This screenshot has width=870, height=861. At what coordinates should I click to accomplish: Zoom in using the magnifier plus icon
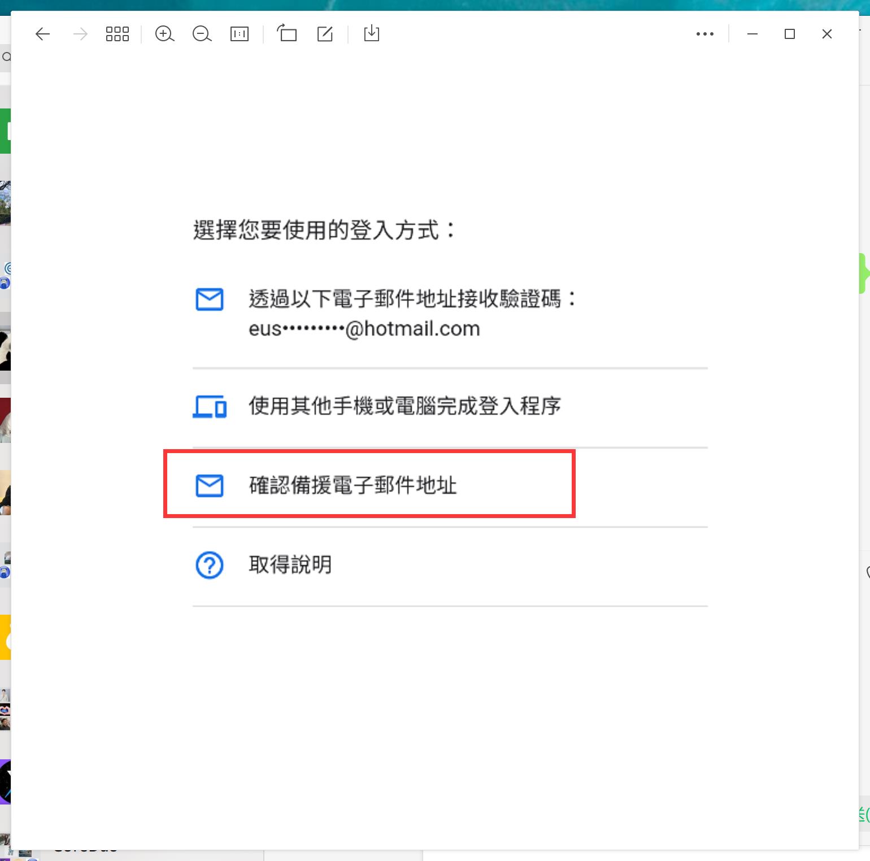[x=164, y=34]
